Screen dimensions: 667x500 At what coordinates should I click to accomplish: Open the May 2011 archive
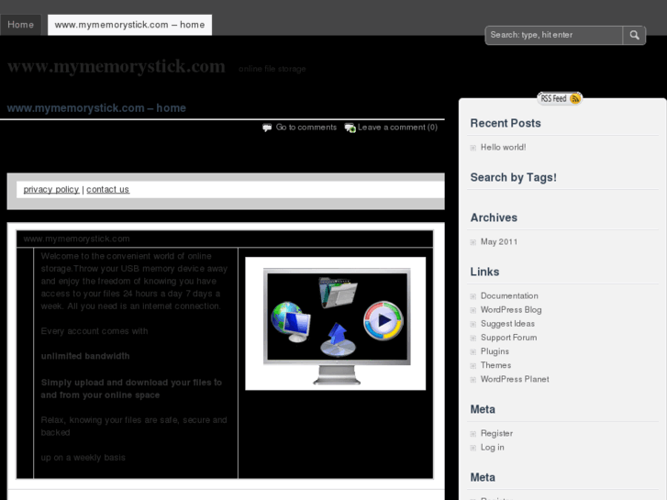point(499,241)
